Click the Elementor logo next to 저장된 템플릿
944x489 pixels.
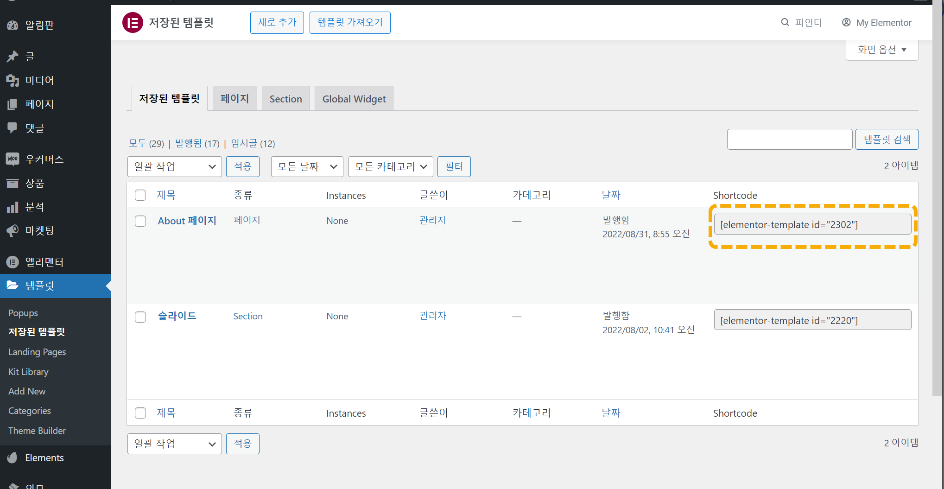tap(133, 22)
